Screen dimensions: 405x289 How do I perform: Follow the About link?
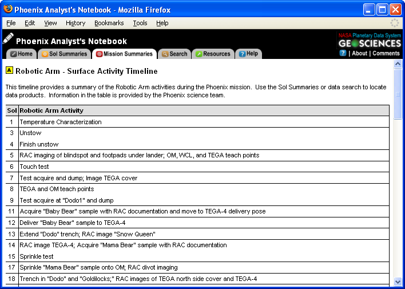[359, 53]
